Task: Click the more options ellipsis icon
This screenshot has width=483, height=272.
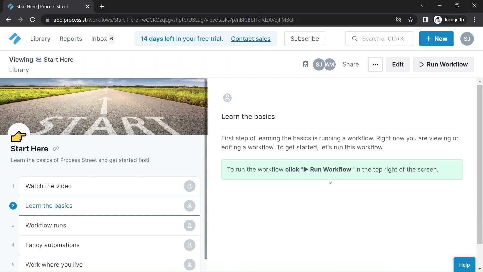Action: tap(376, 64)
